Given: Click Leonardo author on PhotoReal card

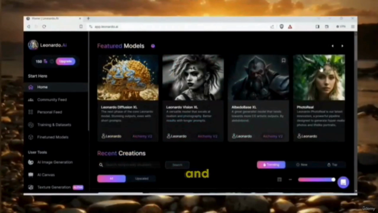Looking at the screenshot, I should [307, 136].
